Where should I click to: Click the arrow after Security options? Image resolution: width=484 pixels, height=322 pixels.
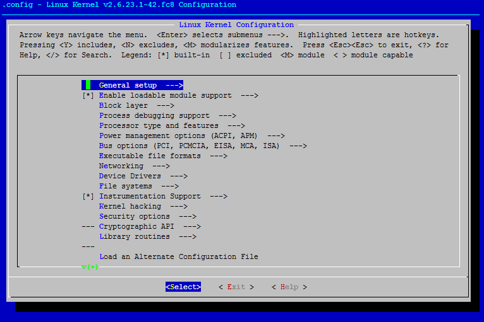pyautogui.click(x=188, y=216)
